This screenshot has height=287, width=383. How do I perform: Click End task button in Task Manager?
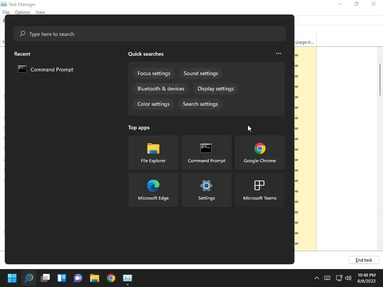pyautogui.click(x=364, y=260)
